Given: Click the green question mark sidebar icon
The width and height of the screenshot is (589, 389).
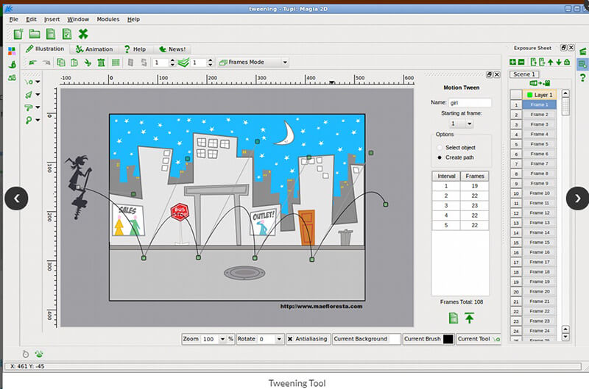Looking at the screenshot, I should click(x=582, y=78).
